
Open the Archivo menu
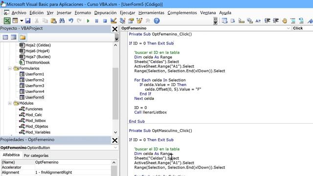[x=19, y=13]
